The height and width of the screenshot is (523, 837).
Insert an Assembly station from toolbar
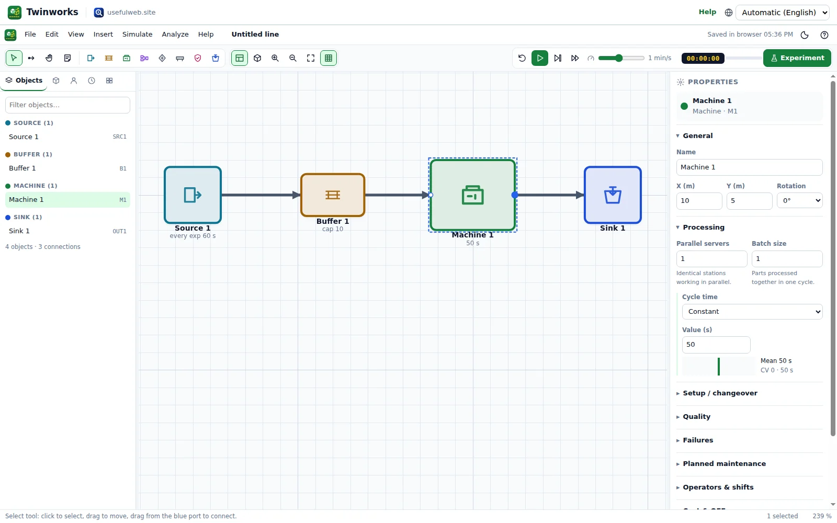point(144,58)
